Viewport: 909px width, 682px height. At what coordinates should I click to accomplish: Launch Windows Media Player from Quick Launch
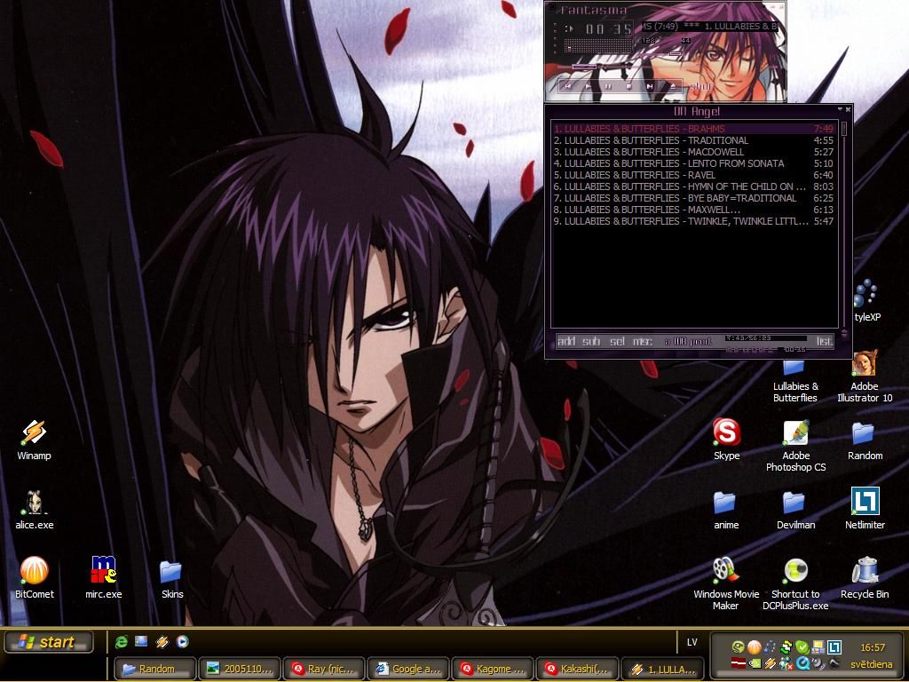pos(182,641)
